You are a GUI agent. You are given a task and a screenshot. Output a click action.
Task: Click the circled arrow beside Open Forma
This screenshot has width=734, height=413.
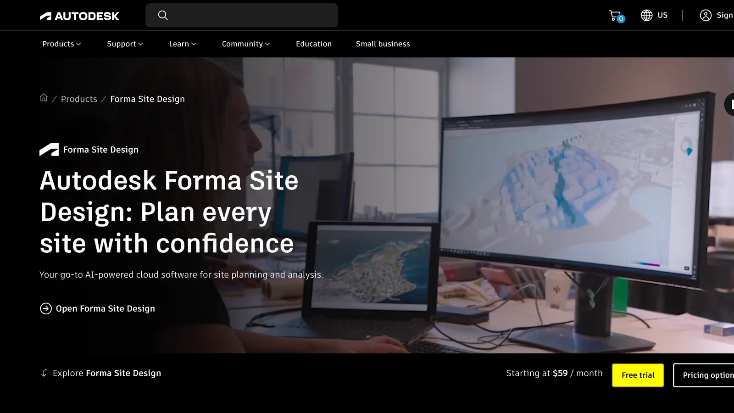click(46, 308)
